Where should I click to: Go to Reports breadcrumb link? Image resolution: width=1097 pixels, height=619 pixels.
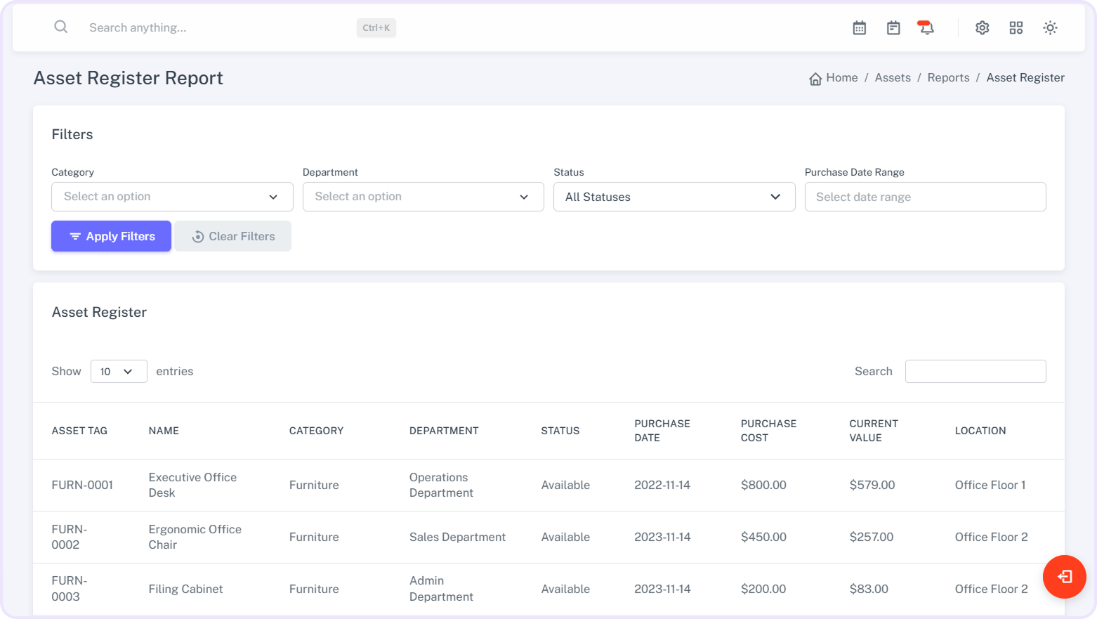click(947, 78)
